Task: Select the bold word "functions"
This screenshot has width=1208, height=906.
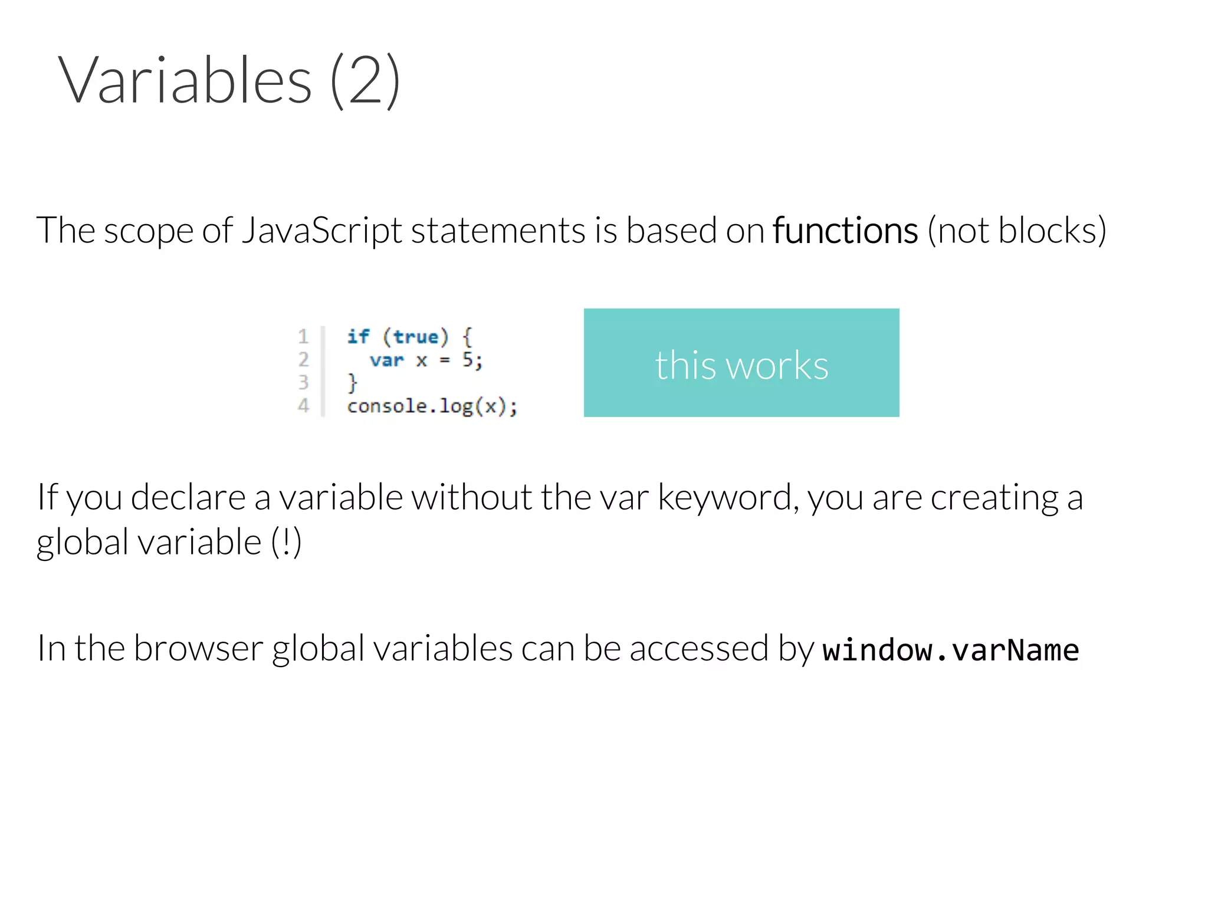Action: [x=845, y=230]
